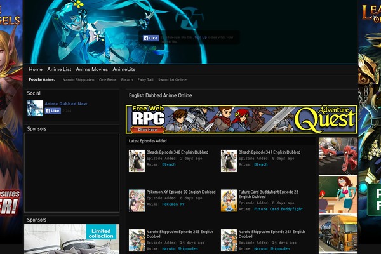Open the AnimeLite menu link
This screenshot has width=381, height=254.
pyautogui.click(x=124, y=69)
